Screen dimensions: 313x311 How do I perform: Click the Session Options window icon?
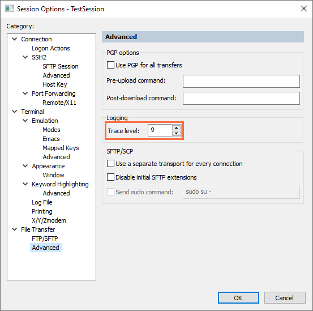(x=10, y=9)
